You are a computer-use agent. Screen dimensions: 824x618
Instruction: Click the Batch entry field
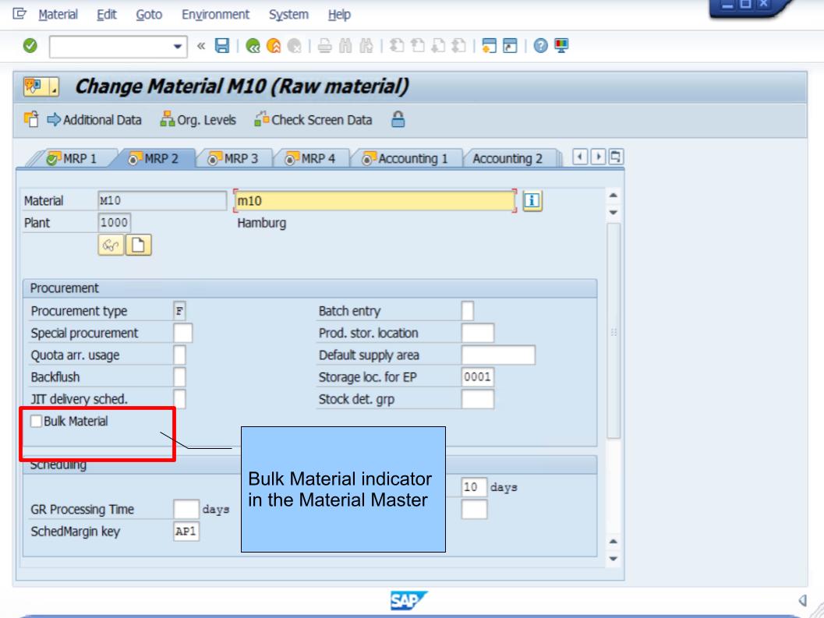467,311
